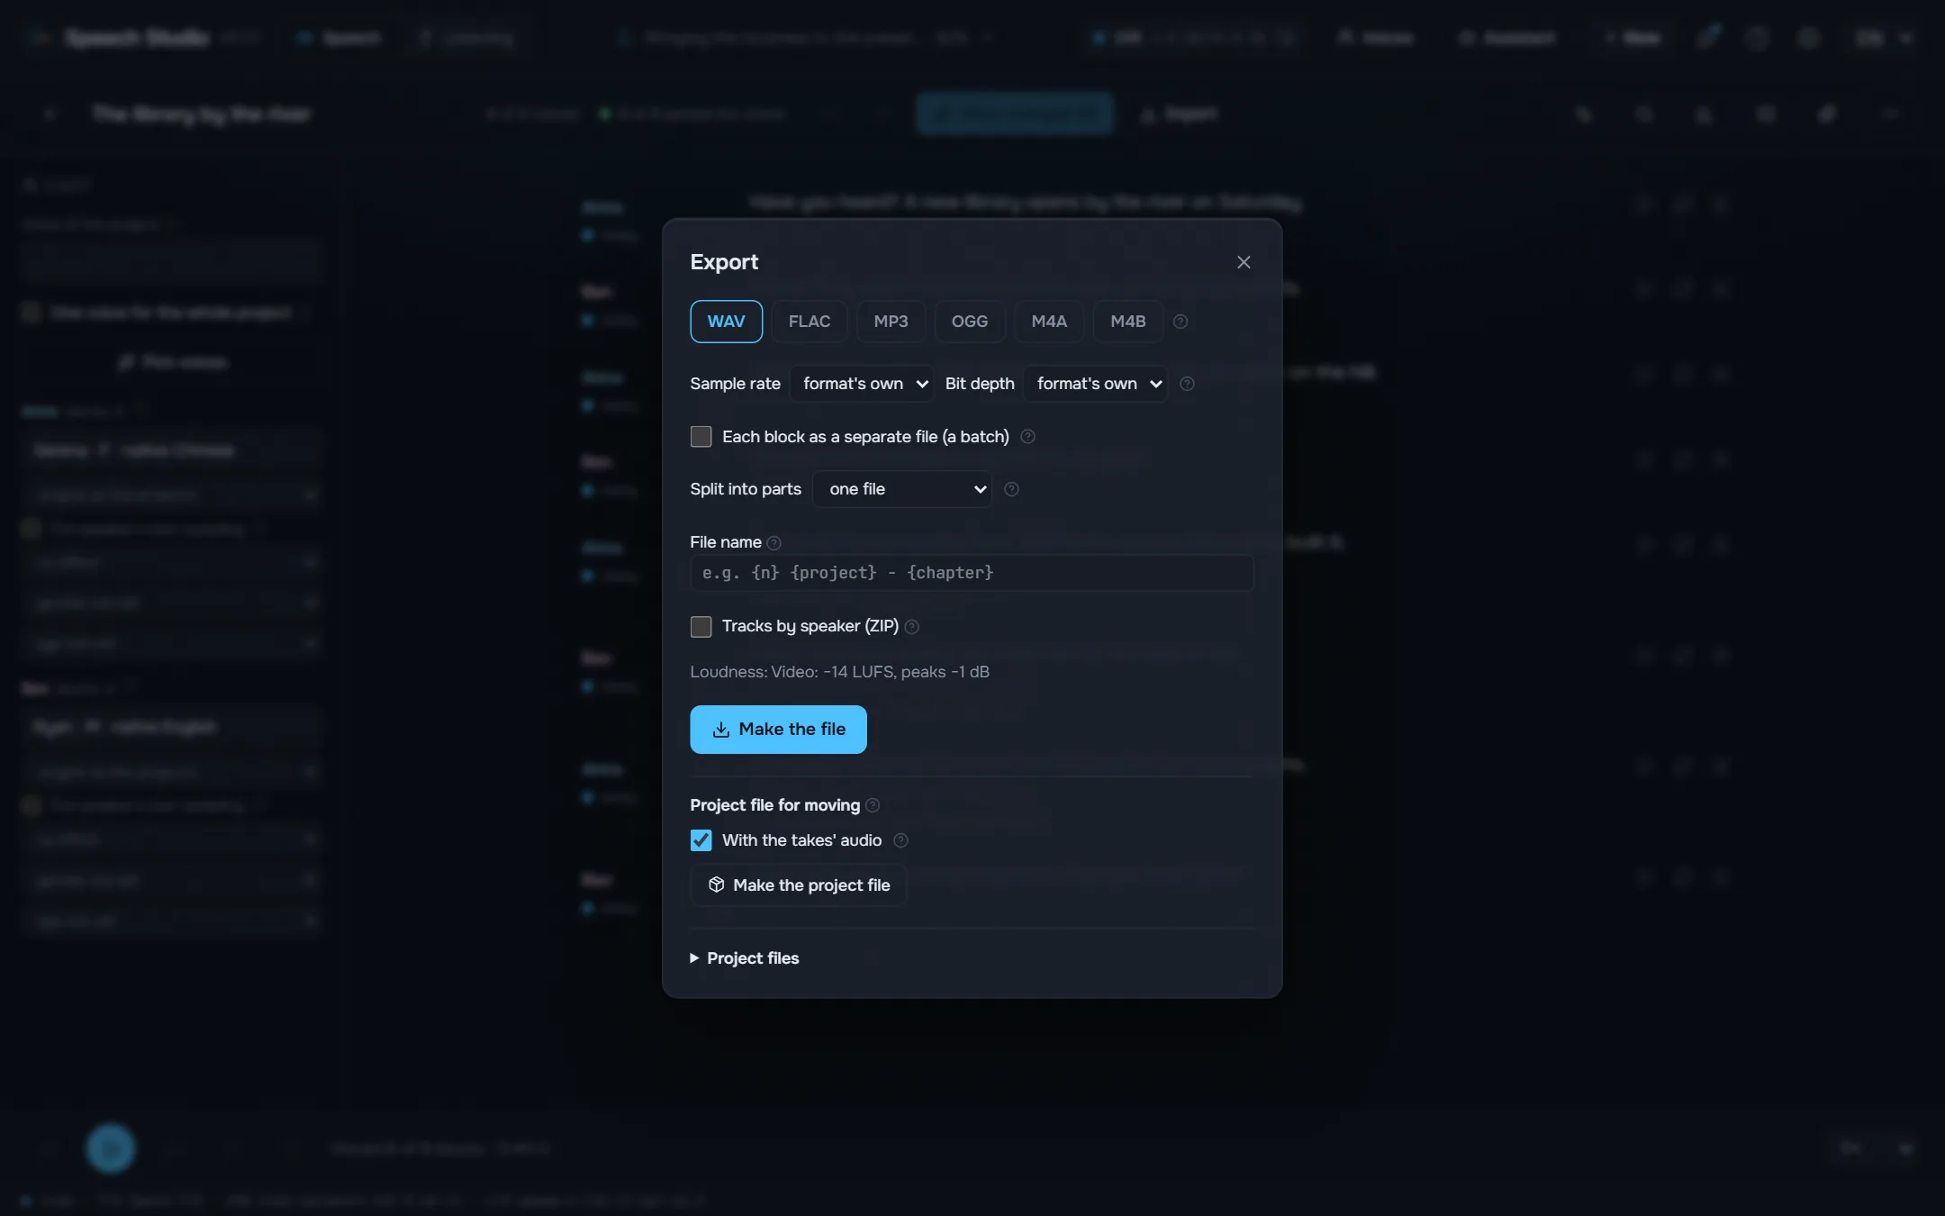Click Make the project file button
1945x1216 pixels.
798,885
